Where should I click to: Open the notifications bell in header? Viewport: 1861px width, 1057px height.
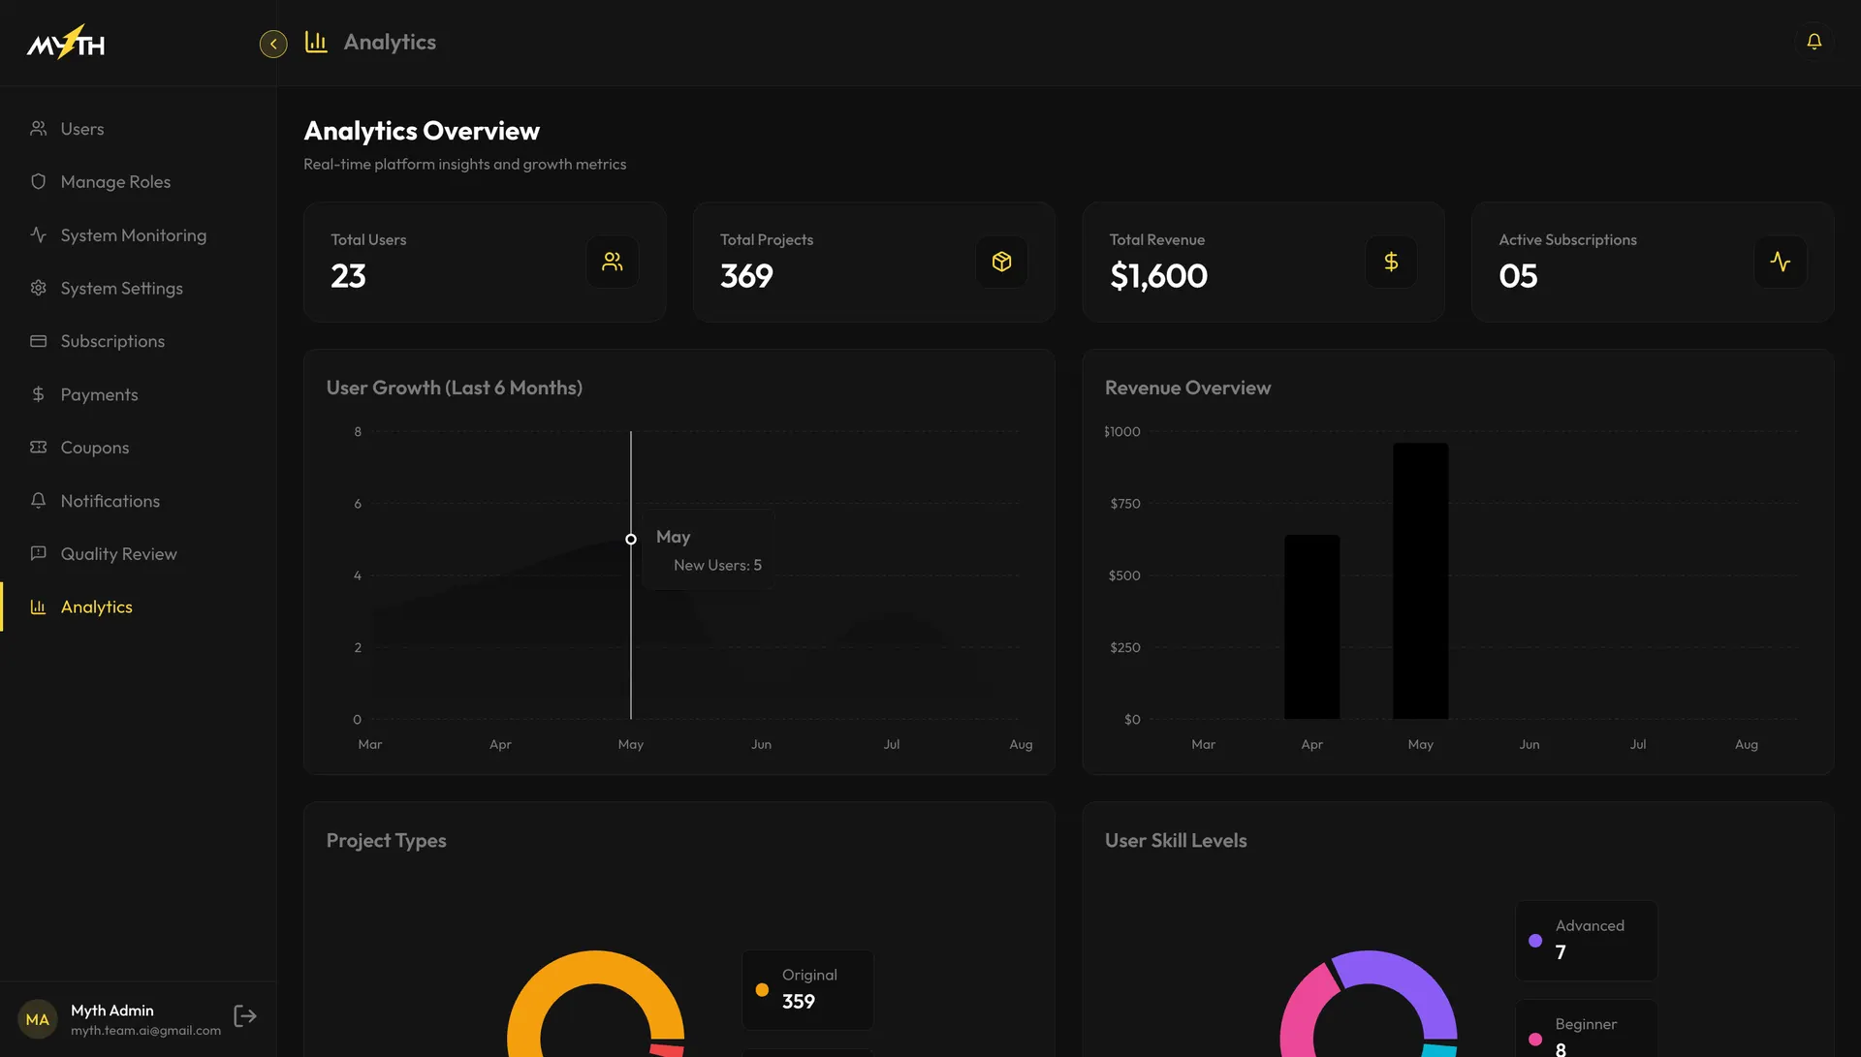coord(1814,42)
